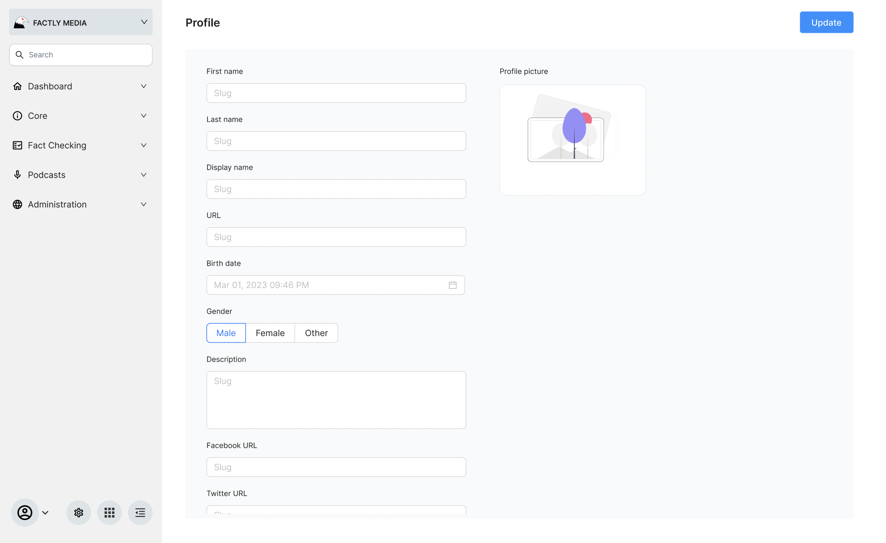Screen dimensions: 886x543
Task: Click the Gender label
Action: (x=219, y=312)
